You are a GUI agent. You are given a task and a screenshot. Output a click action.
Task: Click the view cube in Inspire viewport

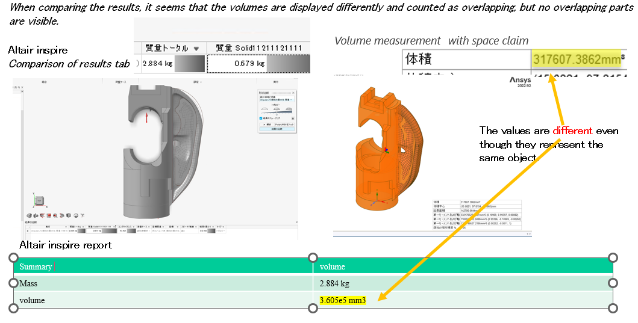40,201
